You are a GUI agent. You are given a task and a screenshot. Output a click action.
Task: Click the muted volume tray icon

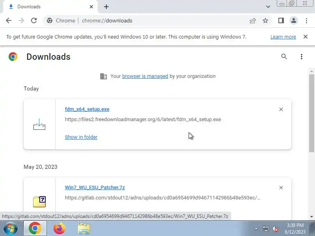coord(275,229)
